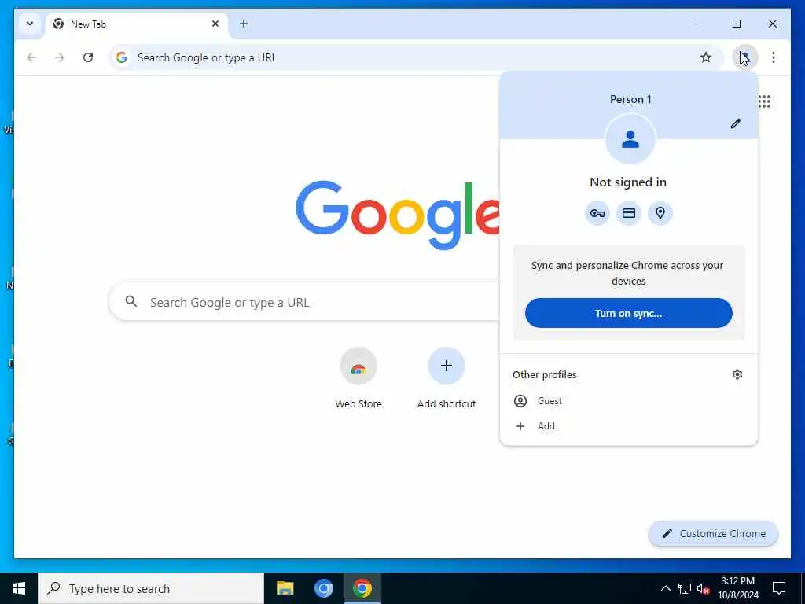Screen dimensions: 805x604
Task: Open Google Password Manager key icon
Action: pyautogui.click(x=597, y=213)
